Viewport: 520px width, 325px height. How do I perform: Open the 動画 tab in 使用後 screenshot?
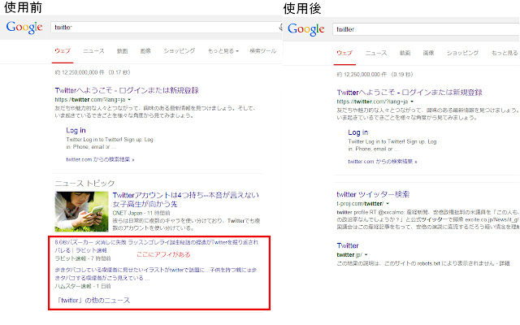[405, 53]
